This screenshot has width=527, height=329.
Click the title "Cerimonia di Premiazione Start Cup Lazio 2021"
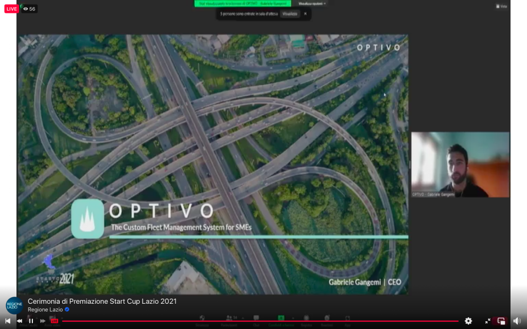click(x=102, y=301)
